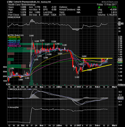Screen dimensions: 125x127
Task: Click the 0.2 level on MACD axis
Action: point(120,92)
